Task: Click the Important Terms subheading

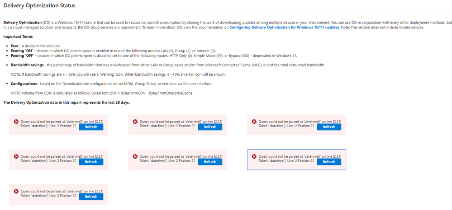Action: 18,37
